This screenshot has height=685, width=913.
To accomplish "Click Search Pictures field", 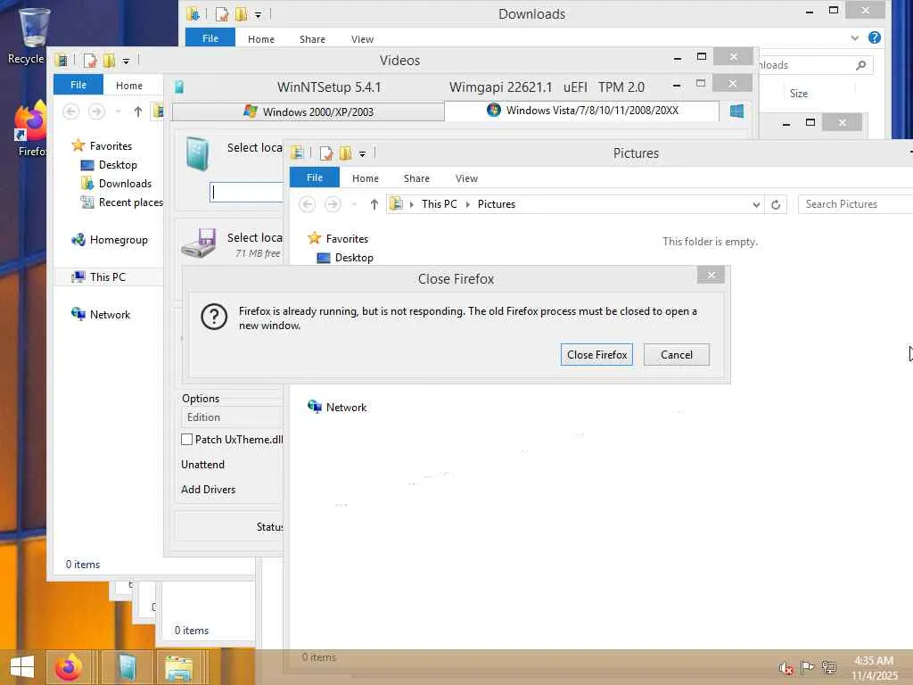I will (x=855, y=204).
